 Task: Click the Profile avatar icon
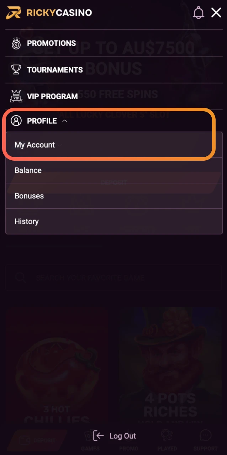tap(16, 121)
